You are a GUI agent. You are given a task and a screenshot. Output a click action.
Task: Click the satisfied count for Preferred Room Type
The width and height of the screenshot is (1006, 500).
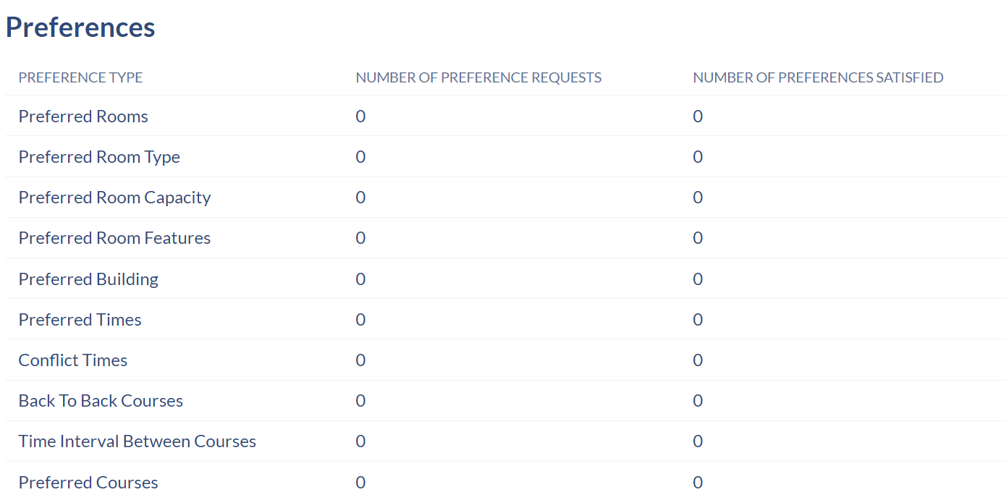[x=698, y=157]
